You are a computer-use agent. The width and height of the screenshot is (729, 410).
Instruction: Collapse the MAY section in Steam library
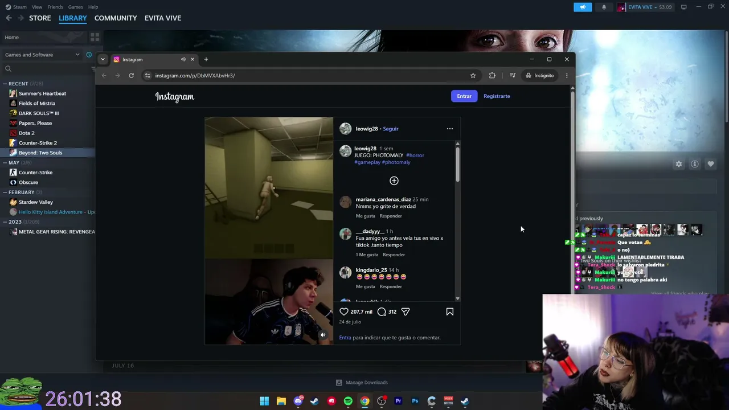[x=5, y=163]
